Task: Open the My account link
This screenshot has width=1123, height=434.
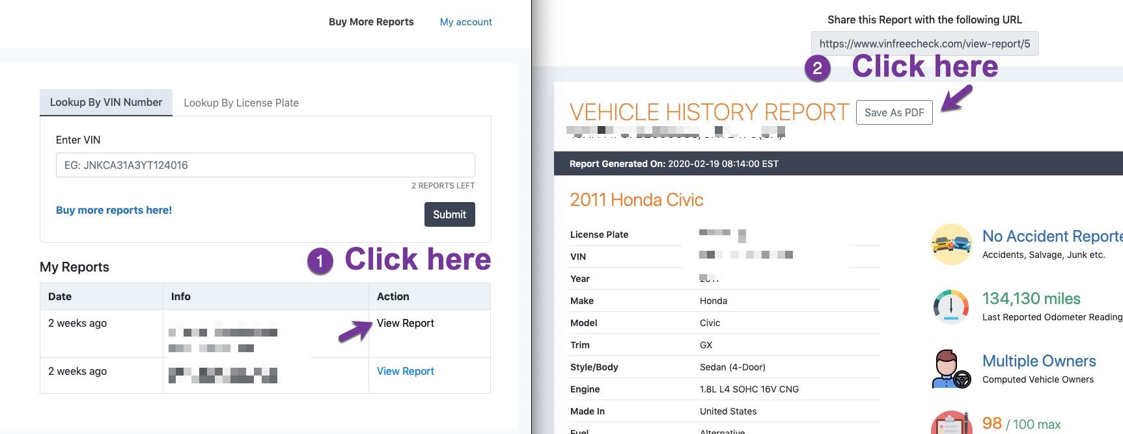Action: 466,22
